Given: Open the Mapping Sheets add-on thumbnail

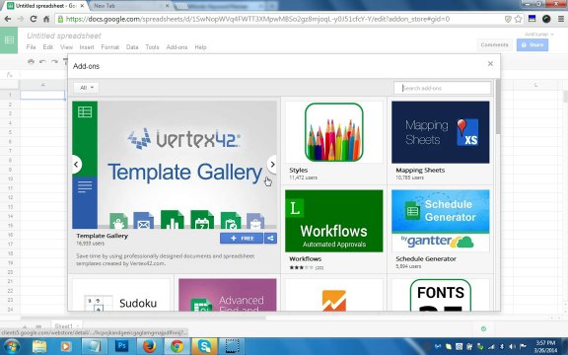Looking at the screenshot, I should 441,132.
